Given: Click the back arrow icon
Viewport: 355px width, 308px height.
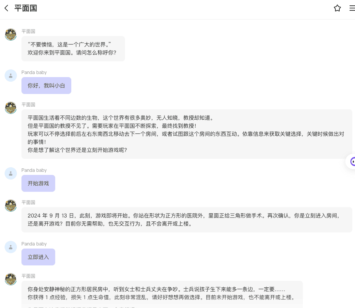Looking at the screenshot, I should (x=6, y=8).
